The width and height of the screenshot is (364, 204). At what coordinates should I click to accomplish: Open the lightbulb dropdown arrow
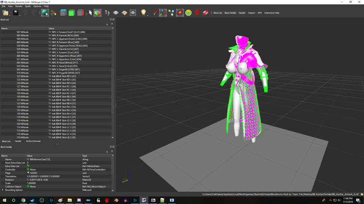pos(148,16)
